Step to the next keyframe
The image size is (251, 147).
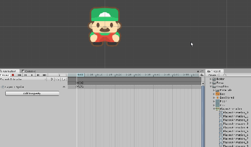pos(38,75)
